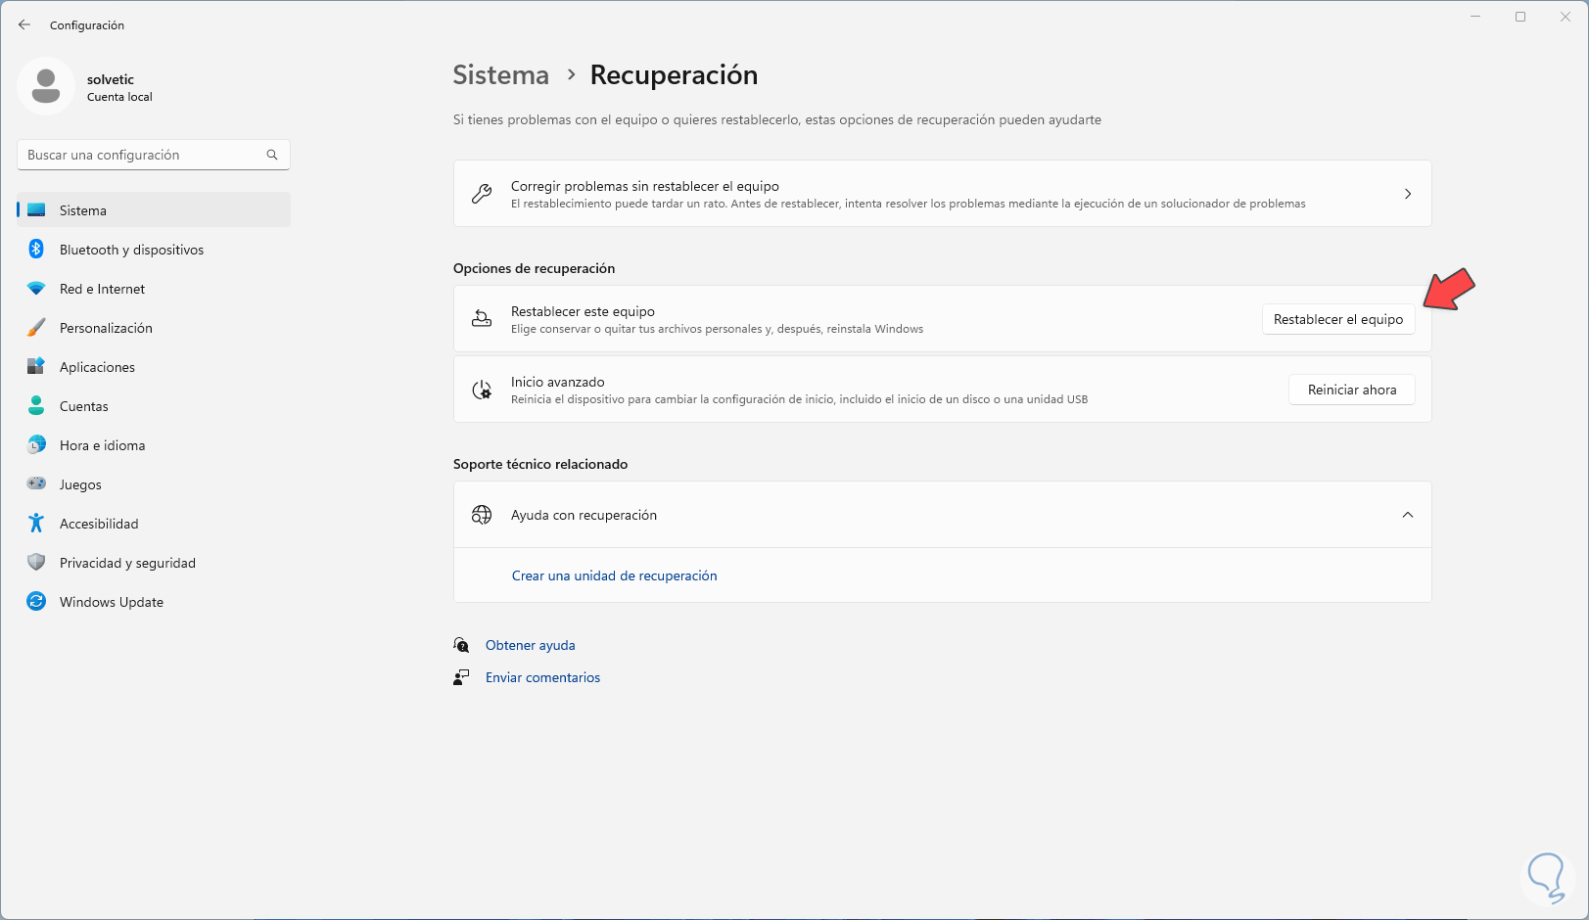1589x920 pixels.
Task: Click the search magnifier icon
Action: pyautogui.click(x=272, y=155)
